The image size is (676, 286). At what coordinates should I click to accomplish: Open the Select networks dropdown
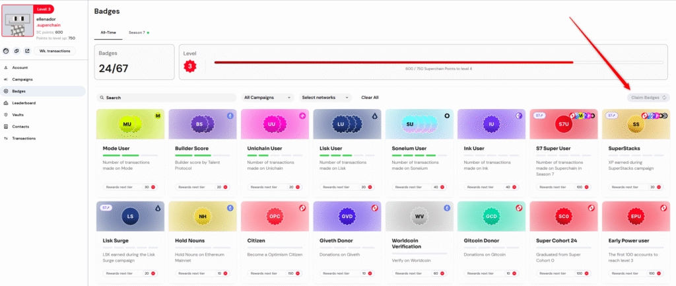point(325,98)
